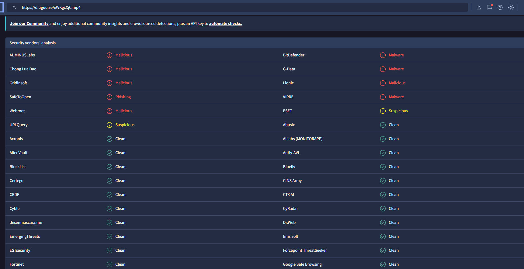524x269 pixels.
Task: Select the BitDefender vendor name
Action: [x=293, y=55]
